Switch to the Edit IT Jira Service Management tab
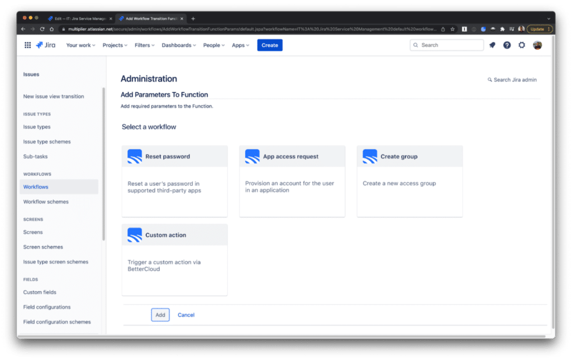572x361 pixels. coord(79,18)
